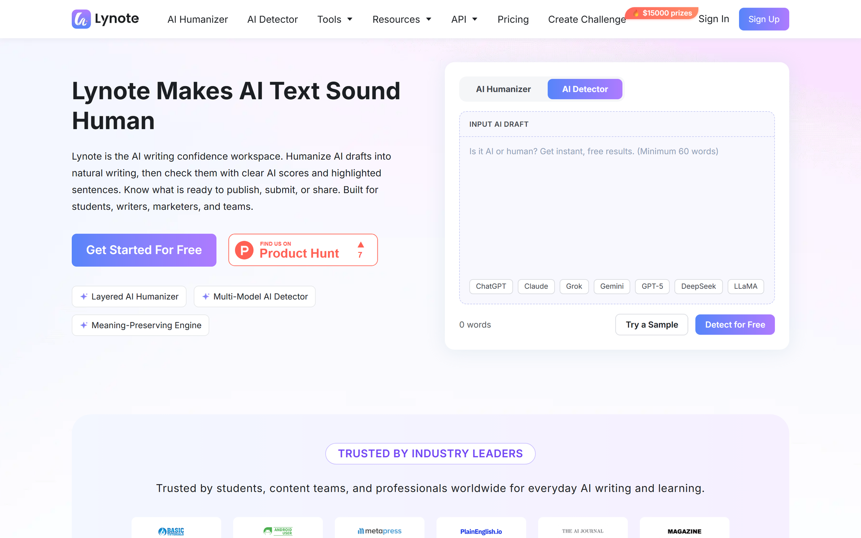Click the Product Hunt upvote triangle
The width and height of the screenshot is (861, 538).
[x=361, y=245]
